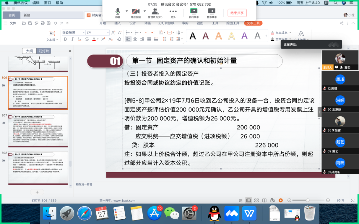This screenshot has width=359, height=224.
Task: Open the font name dropdown 微软雅黑
Action: [x=83, y=33]
